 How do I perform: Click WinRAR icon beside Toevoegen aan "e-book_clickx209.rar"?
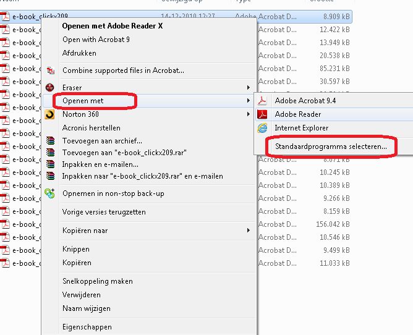[x=50, y=153]
